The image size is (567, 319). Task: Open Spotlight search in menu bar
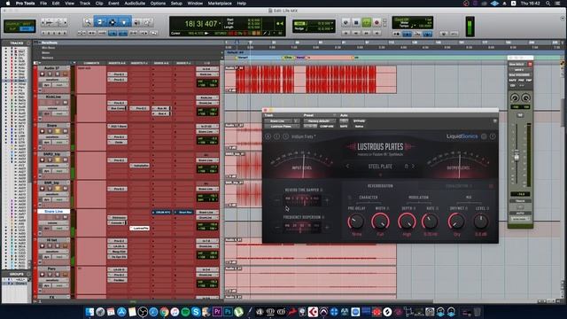(x=548, y=4)
